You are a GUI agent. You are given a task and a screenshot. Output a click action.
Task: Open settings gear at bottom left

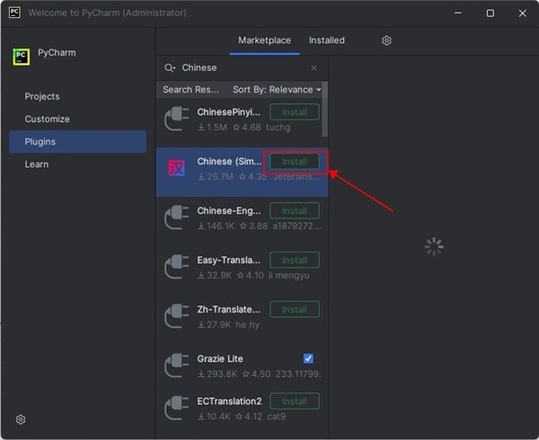[21, 419]
